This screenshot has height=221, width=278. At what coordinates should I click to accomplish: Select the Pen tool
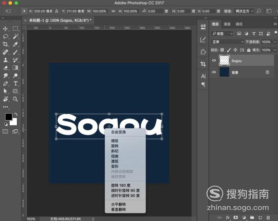point(5,83)
